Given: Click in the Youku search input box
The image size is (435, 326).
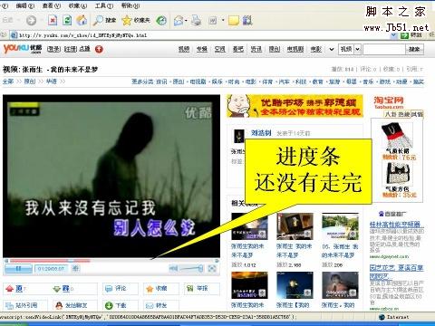Looking at the screenshot, I should (383, 49).
